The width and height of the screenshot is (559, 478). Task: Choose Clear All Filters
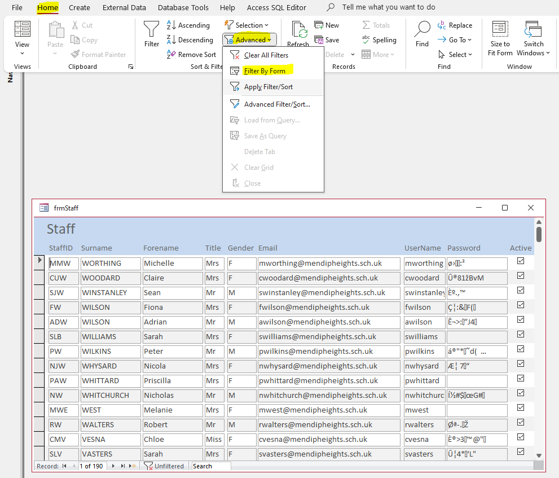click(x=273, y=55)
